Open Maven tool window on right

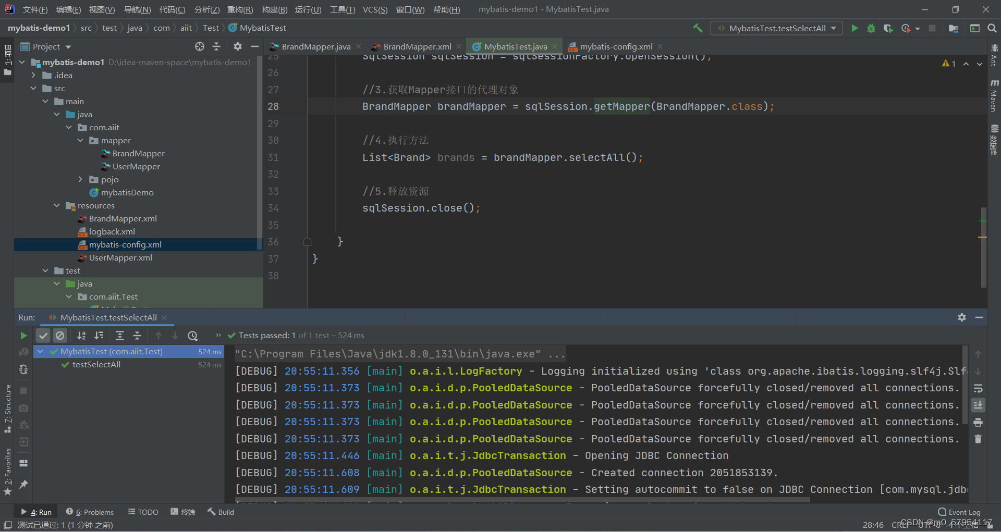pyautogui.click(x=994, y=96)
